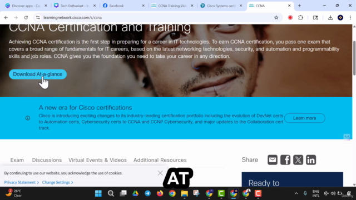Screen dimensions: 356x200
Task: Open Windows taskbar Search
Action: 111,193
